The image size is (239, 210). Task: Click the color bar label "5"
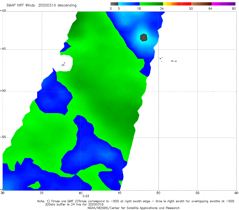coord(119,8)
